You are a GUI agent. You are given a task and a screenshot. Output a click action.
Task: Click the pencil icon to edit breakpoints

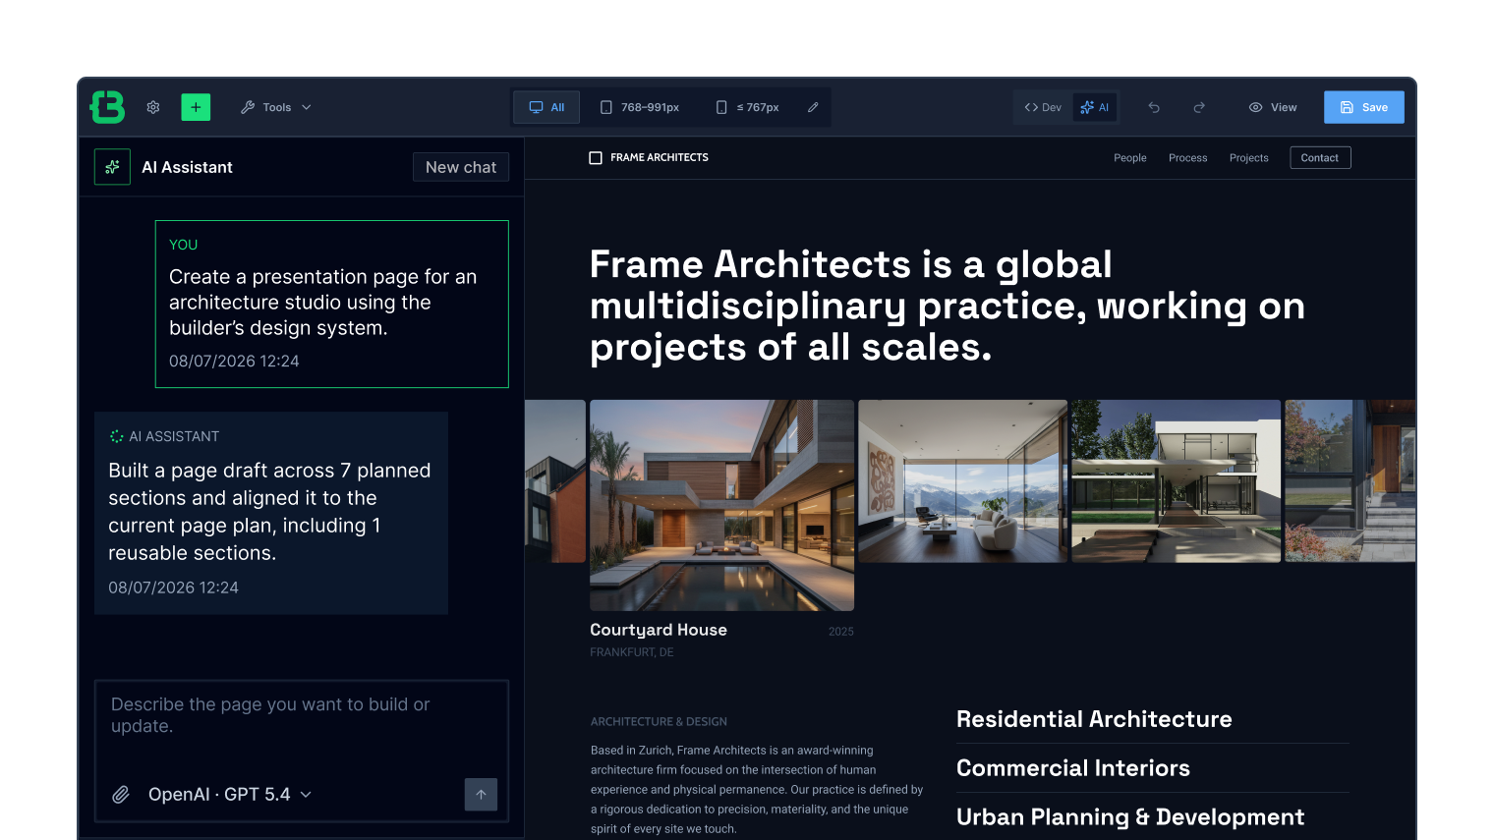[x=813, y=107]
